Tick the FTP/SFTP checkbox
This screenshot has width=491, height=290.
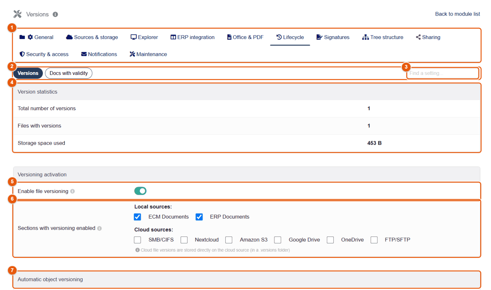pos(374,240)
